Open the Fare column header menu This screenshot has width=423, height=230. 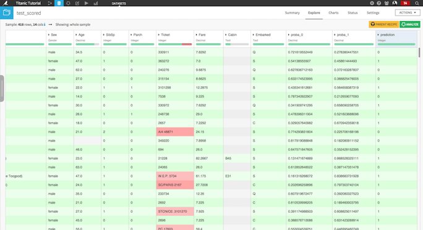[201, 35]
